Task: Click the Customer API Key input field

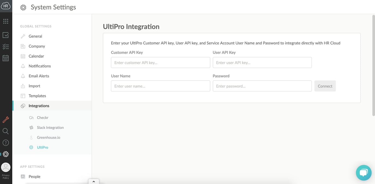Action: 160,62
